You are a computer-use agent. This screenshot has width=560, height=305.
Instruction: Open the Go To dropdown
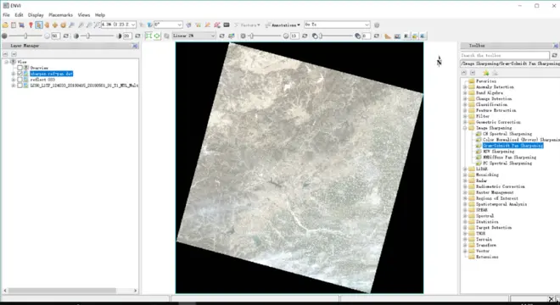(367, 25)
